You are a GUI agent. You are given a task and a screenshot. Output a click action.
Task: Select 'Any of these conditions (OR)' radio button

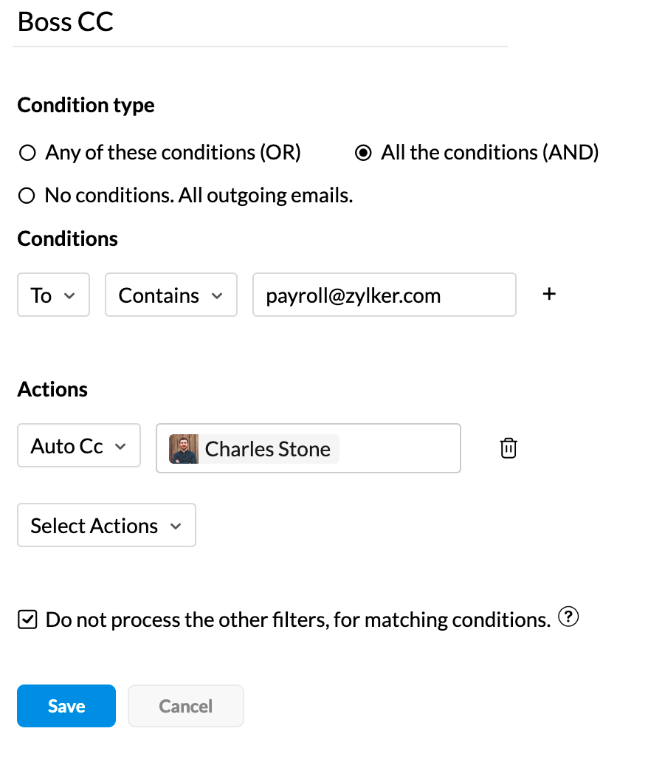[27, 152]
